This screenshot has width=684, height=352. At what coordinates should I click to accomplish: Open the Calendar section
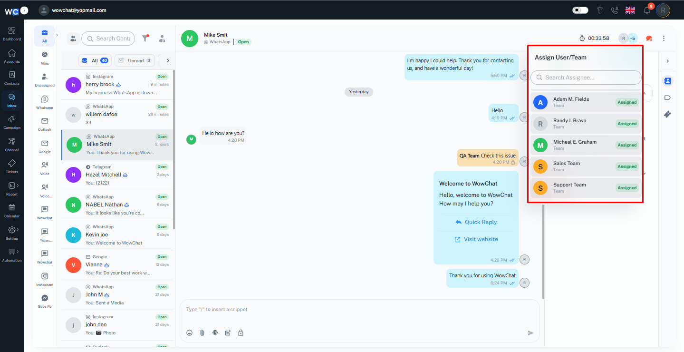[12, 210]
